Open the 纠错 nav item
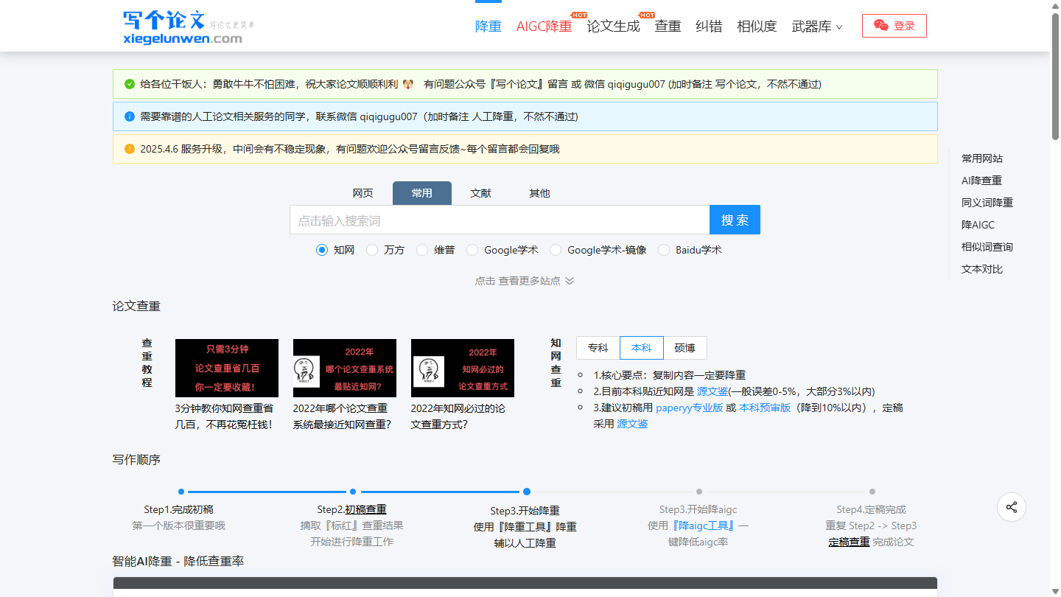The height and width of the screenshot is (597, 1061). click(x=709, y=27)
